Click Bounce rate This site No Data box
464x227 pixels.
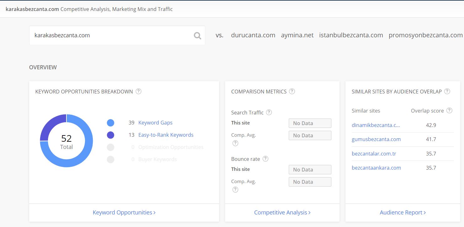point(310,170)
